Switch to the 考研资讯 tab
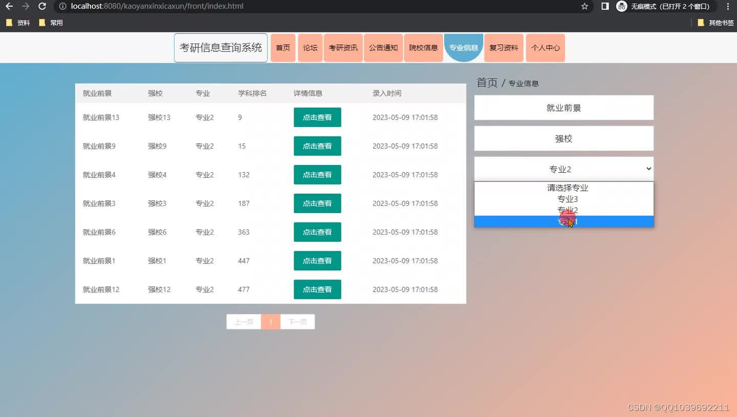Viewport: 737px width, 417px height. [343, 48]
